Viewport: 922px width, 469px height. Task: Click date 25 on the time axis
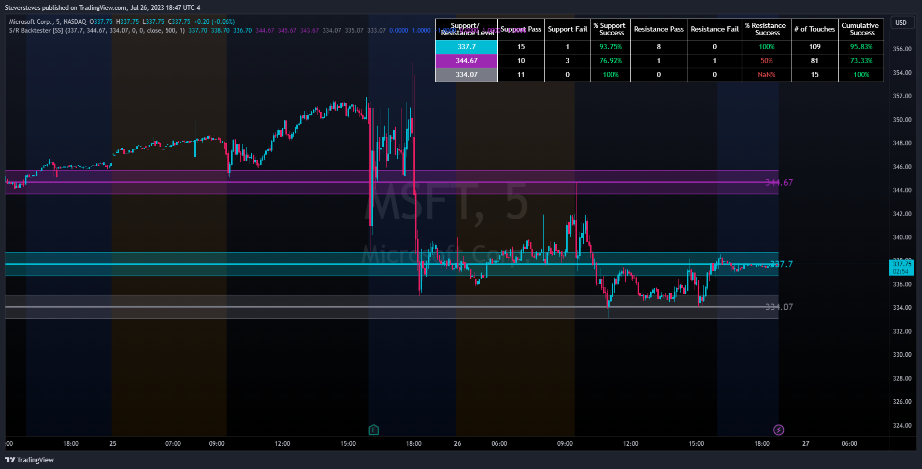coord(113,444)
